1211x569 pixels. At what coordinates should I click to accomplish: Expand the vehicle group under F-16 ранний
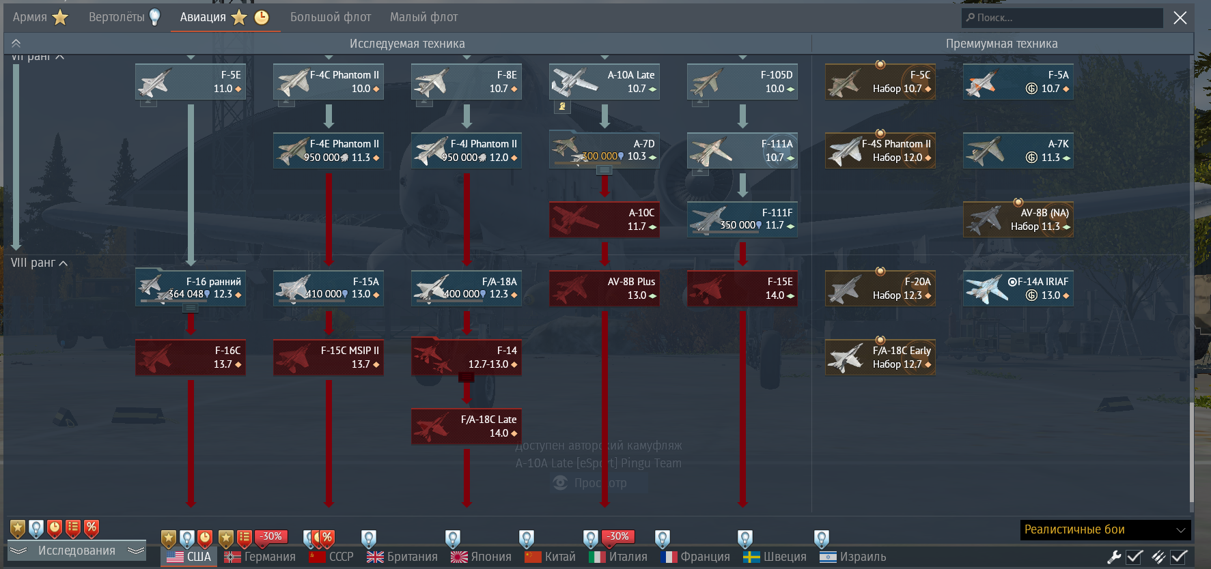pos(191,308)
